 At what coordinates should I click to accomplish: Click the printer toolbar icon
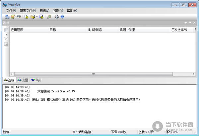pos(57,17)
